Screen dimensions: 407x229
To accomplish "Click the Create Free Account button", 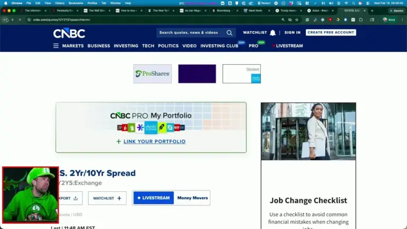I will click(x=331, y=32).
